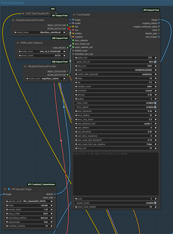This screenshot has height=234, width=173.
Task: Open the sampler_name euler dropdown
Action: 116,86
